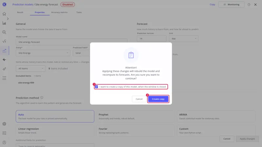
Task: Open the sparkle AI icon in sidebar
Action: (4, 69)
